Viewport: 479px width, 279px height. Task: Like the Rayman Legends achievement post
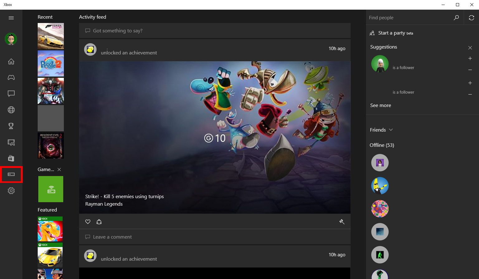coord(88,221)
